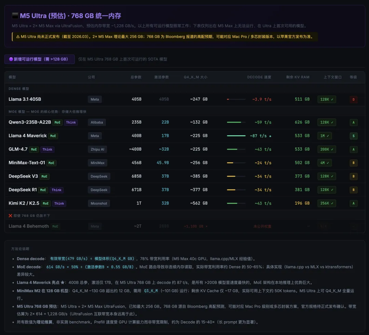
Task: Click the 256K ✓ badge in the Kimi K2 row
Action: [326, 204]
